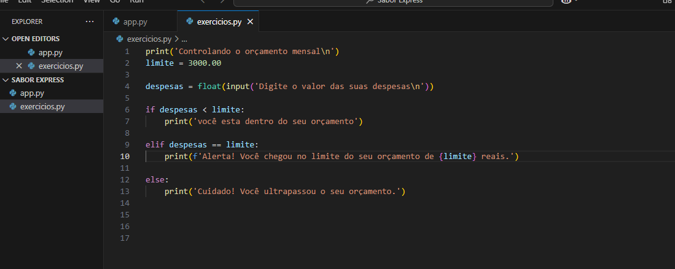The image size is (675, 269).
Task: Click the 'Digite o valor das suas despesas' string
Action: [339, 87]
